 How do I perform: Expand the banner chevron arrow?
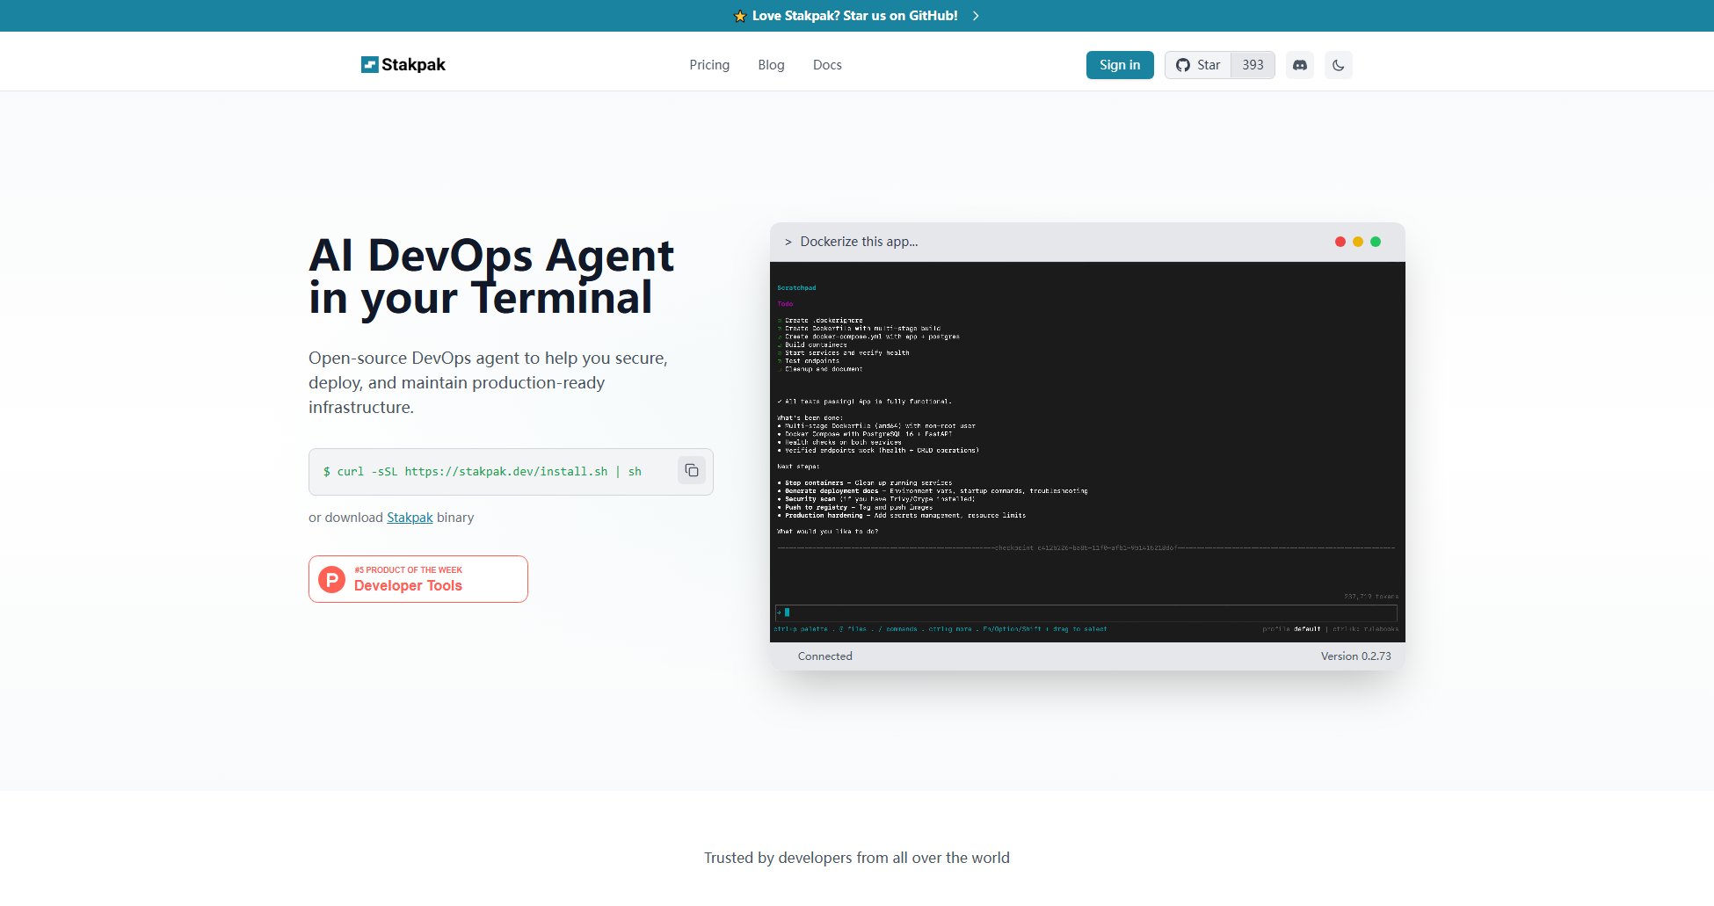(976, 16)
